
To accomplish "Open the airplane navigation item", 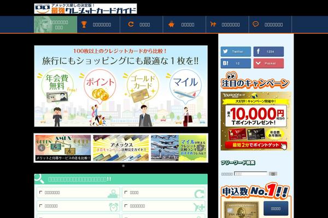I will (227, 25).
